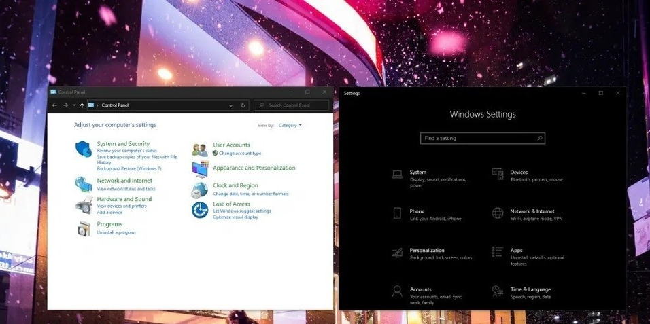The width and height of the screenshot is (650, 324).
Task: Click the search magnifier in Find a setting
Action: pos(540,139)
